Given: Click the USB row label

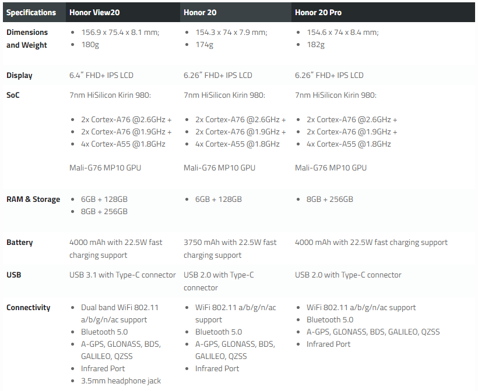Looking at the screenshot, I should point(14,275).
